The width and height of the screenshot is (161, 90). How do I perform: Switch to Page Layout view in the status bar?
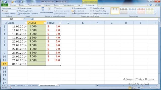(x=132, y=88)
